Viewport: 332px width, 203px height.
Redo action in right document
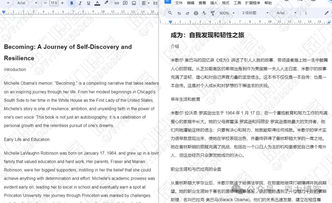[x=188, y=13]
